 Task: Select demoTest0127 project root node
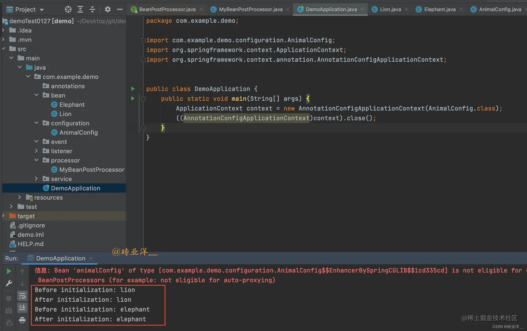(x=41, y=21)
